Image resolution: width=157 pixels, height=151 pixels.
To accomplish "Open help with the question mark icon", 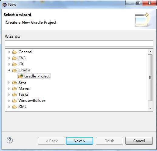I will [10, 140].
